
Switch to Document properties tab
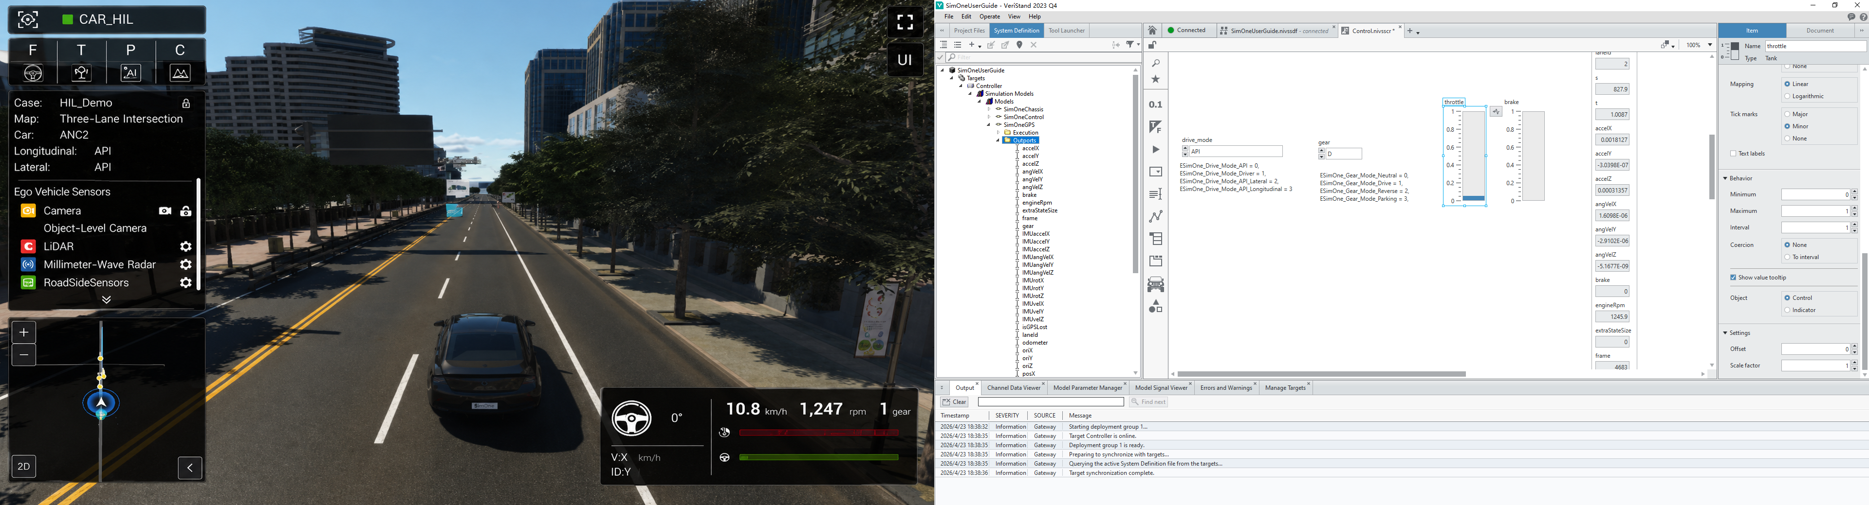(x=1820, y=31)
